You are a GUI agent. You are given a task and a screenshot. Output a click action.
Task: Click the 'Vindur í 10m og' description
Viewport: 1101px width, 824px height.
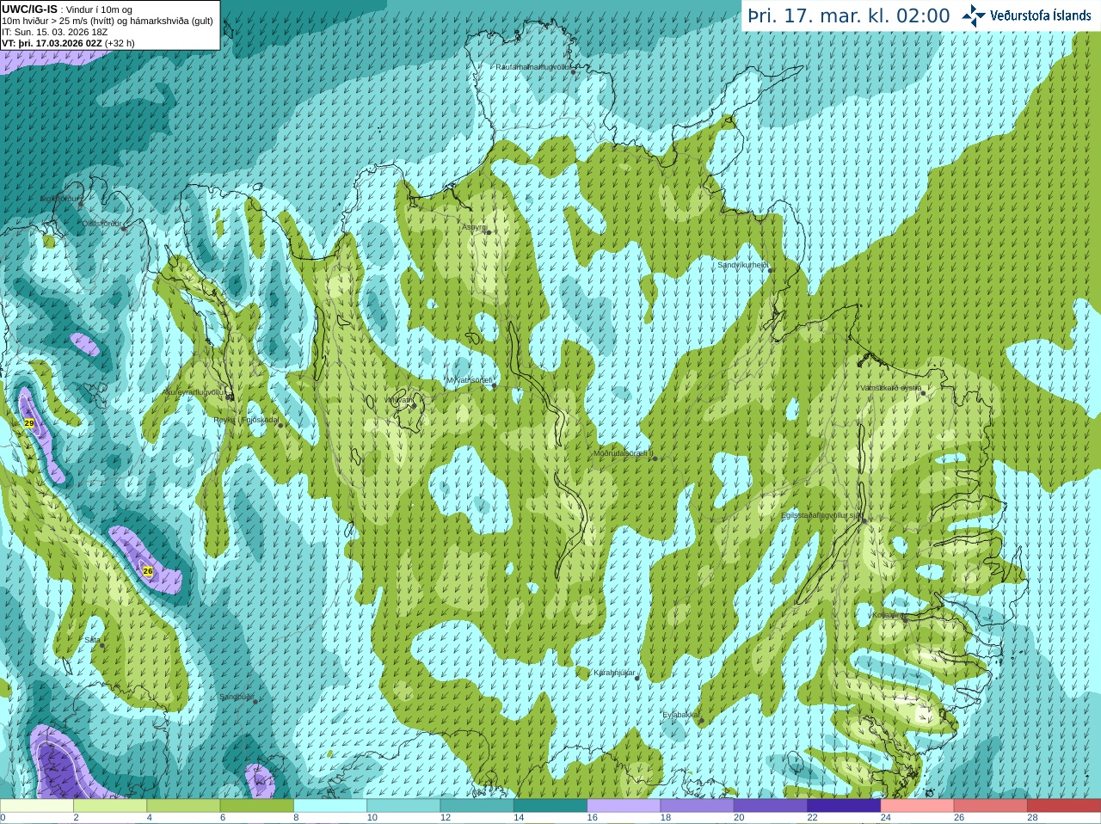pos(99,9)
